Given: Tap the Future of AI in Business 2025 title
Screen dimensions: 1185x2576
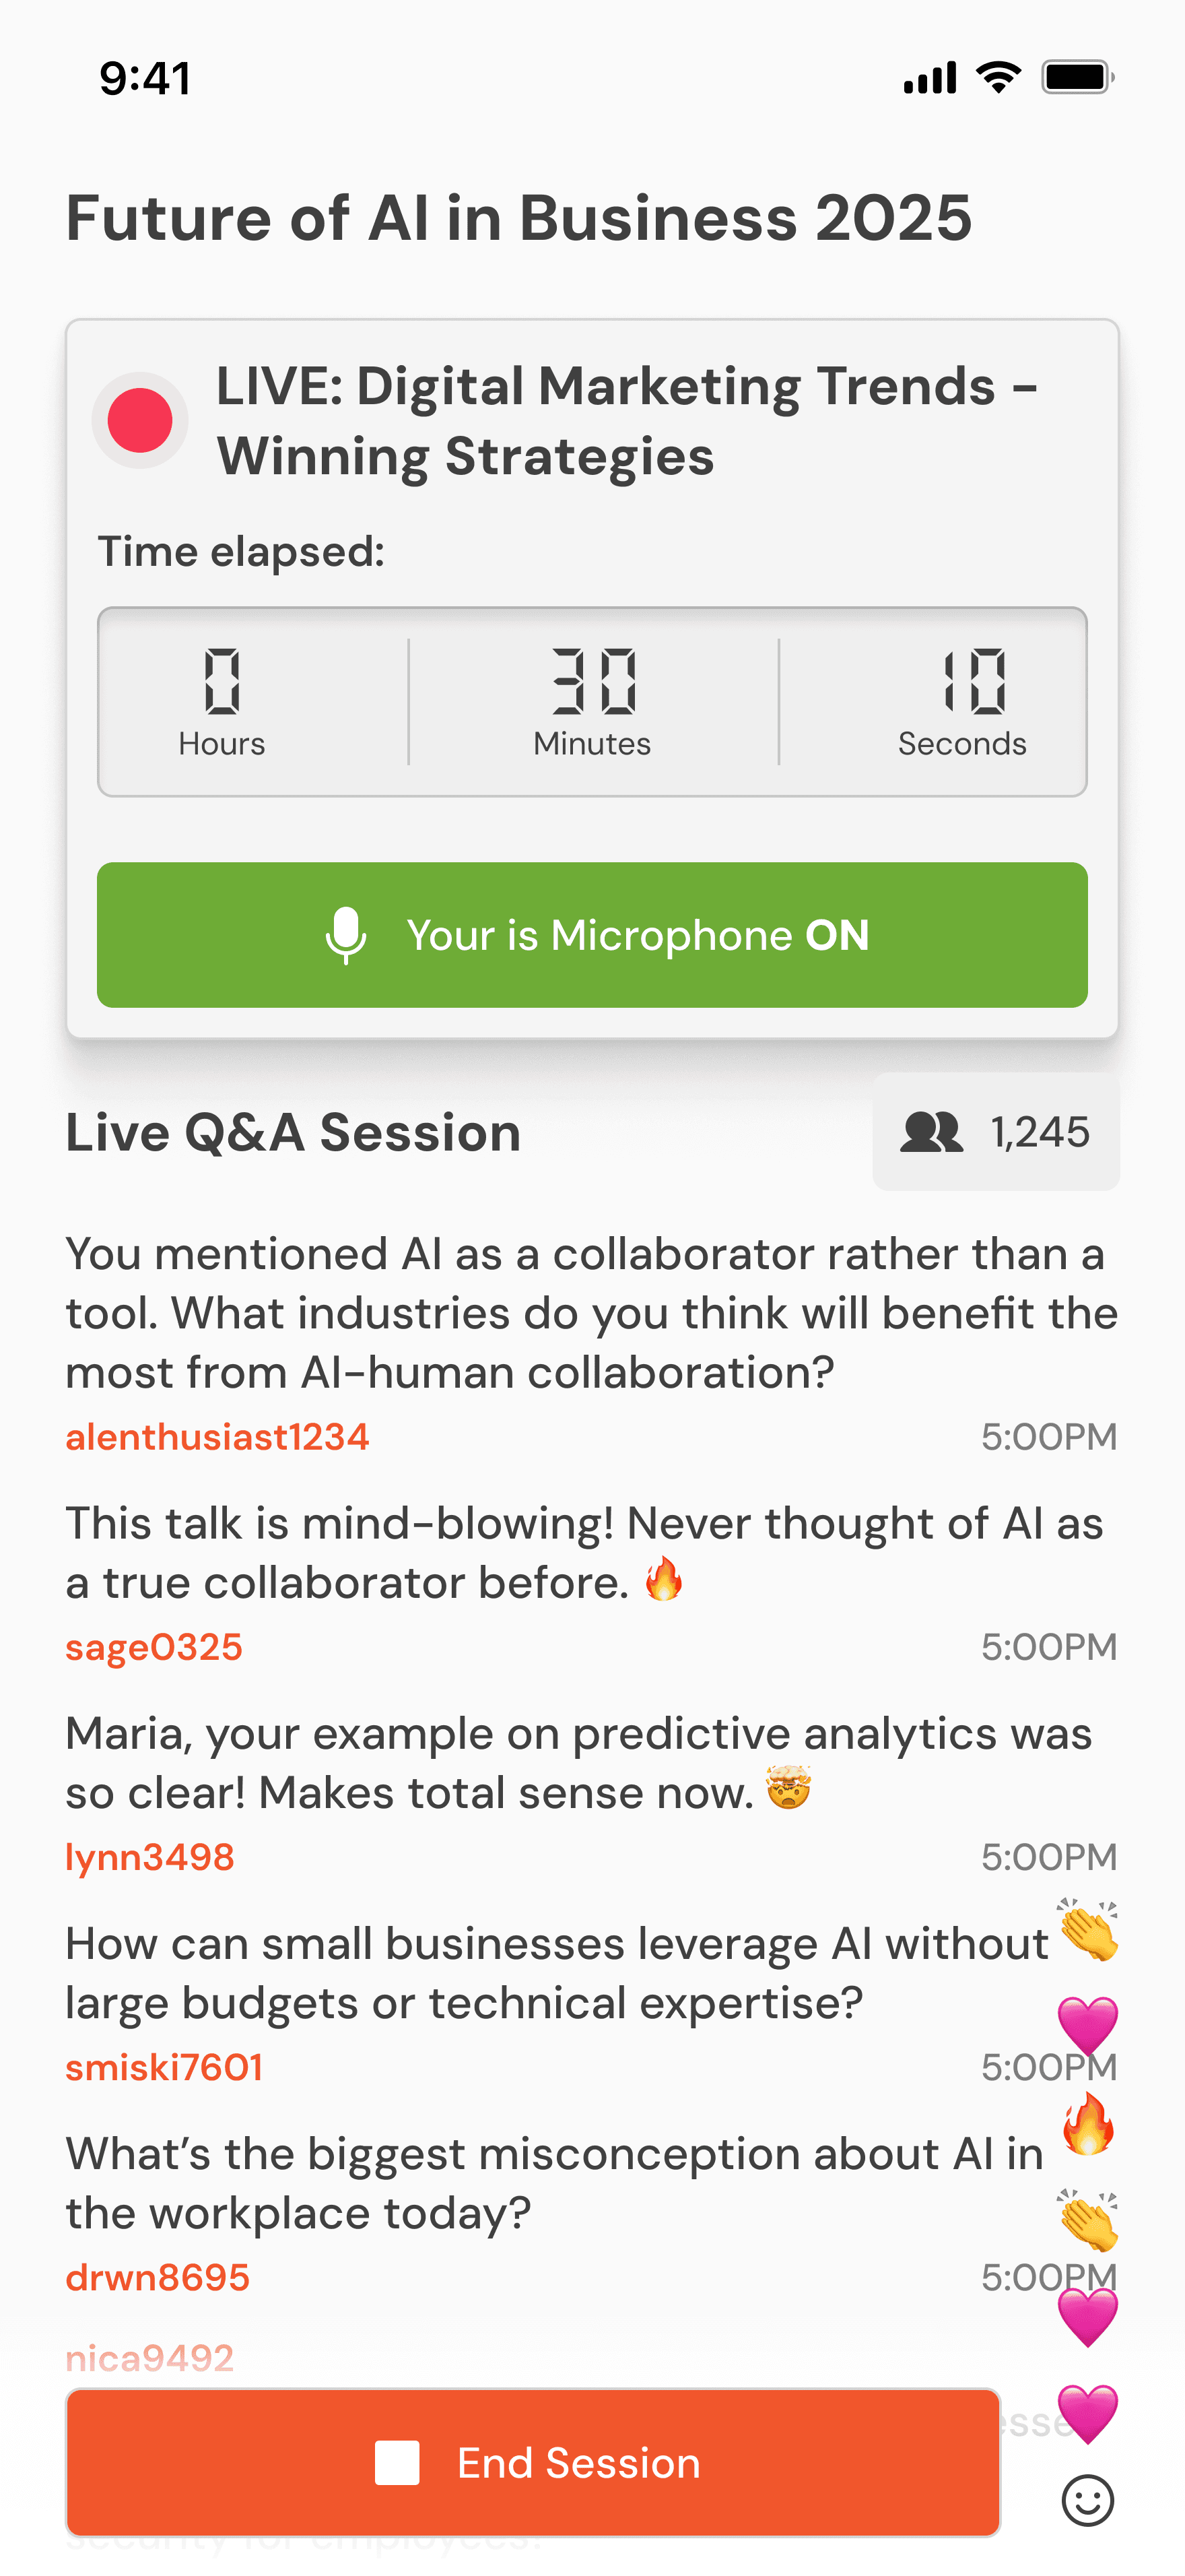Looking at the screenshot, I should [x=518, y=218].
